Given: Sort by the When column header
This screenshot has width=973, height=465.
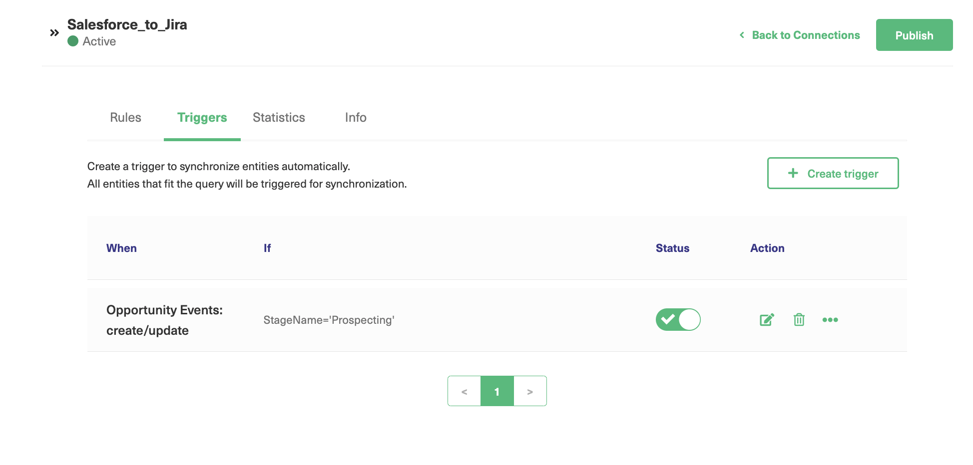Looking at the screenshot, I should [121, 248].
